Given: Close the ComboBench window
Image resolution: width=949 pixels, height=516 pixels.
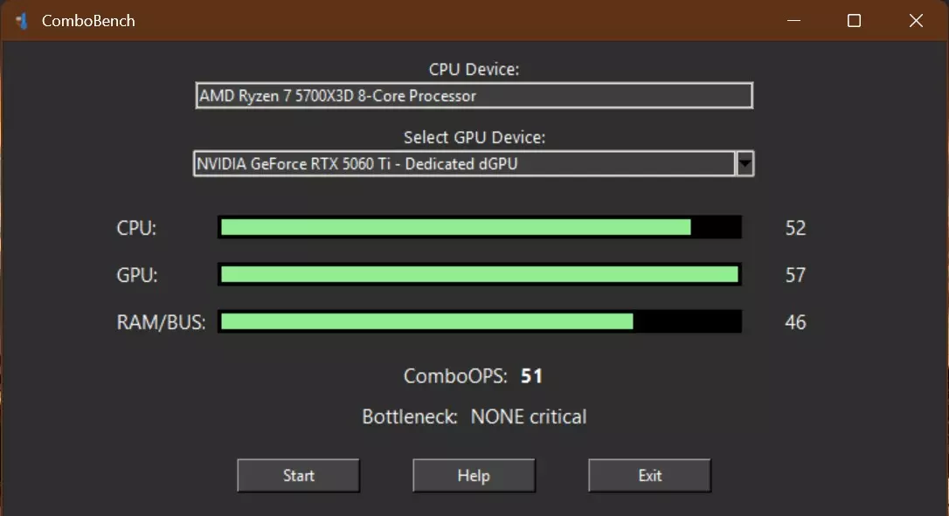Looking at the screenshot, I should point(917,21).
